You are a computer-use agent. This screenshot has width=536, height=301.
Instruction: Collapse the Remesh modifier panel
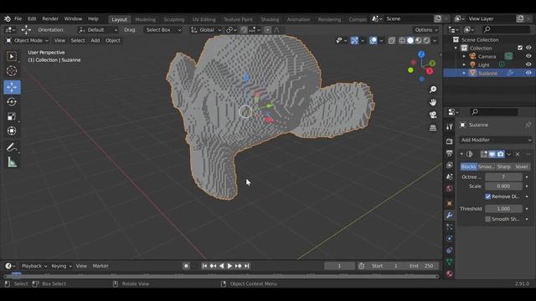[x=461, y=154]
